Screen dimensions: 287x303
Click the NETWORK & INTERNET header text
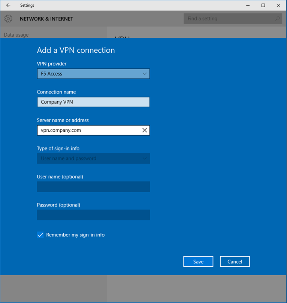coord(46,19)
